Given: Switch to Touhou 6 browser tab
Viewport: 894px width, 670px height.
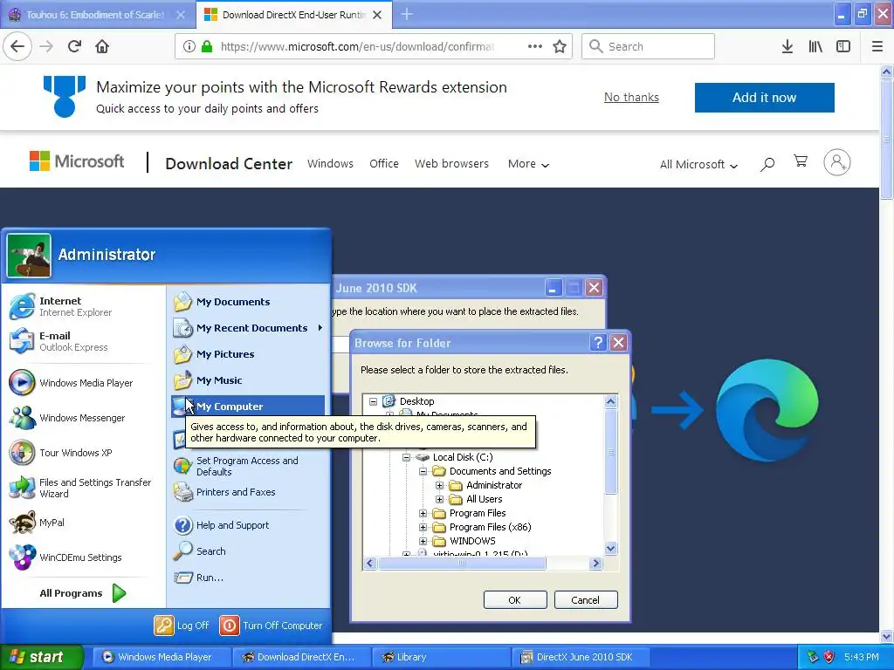Looking at the screenshot, I should coord(95,15).
